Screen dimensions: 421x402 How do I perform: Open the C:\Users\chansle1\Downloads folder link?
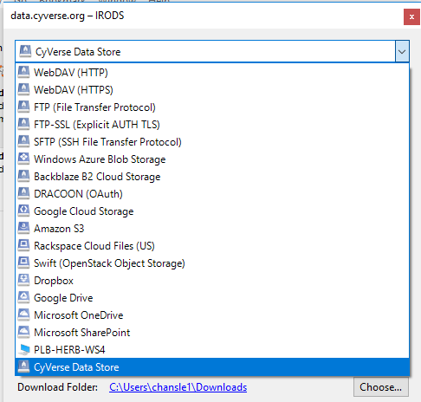pos(178,387)
